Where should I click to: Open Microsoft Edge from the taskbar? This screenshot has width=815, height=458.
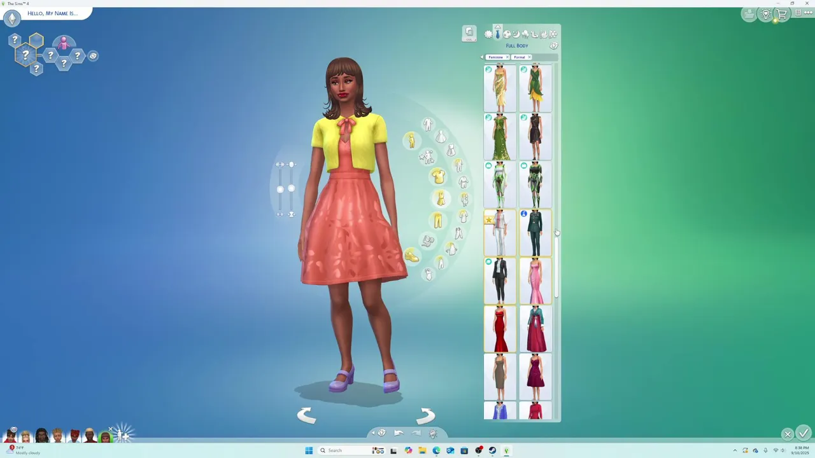point(436,450)
